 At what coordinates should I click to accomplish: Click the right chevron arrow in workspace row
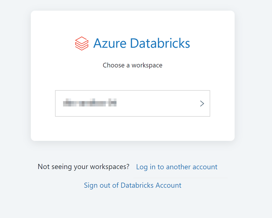coord(202,103)
